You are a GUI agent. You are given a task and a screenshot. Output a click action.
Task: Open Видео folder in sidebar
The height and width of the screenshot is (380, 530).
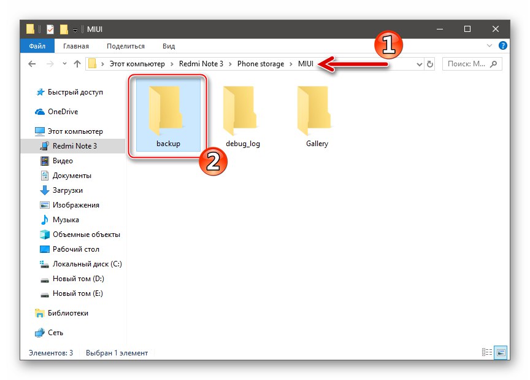click(56, 161)
